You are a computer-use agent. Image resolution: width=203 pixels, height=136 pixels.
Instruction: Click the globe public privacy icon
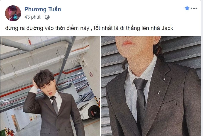click(x=47, y=17)
